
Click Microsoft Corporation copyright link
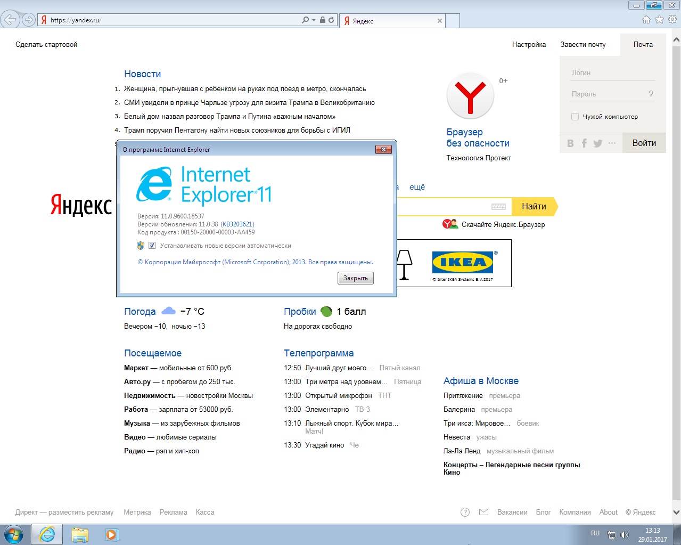256,262
